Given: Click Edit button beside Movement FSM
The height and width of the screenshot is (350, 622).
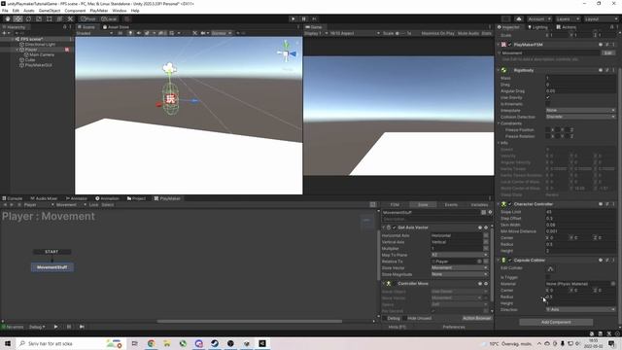Looking at the screenshot, I should click(x=608, y=52).
